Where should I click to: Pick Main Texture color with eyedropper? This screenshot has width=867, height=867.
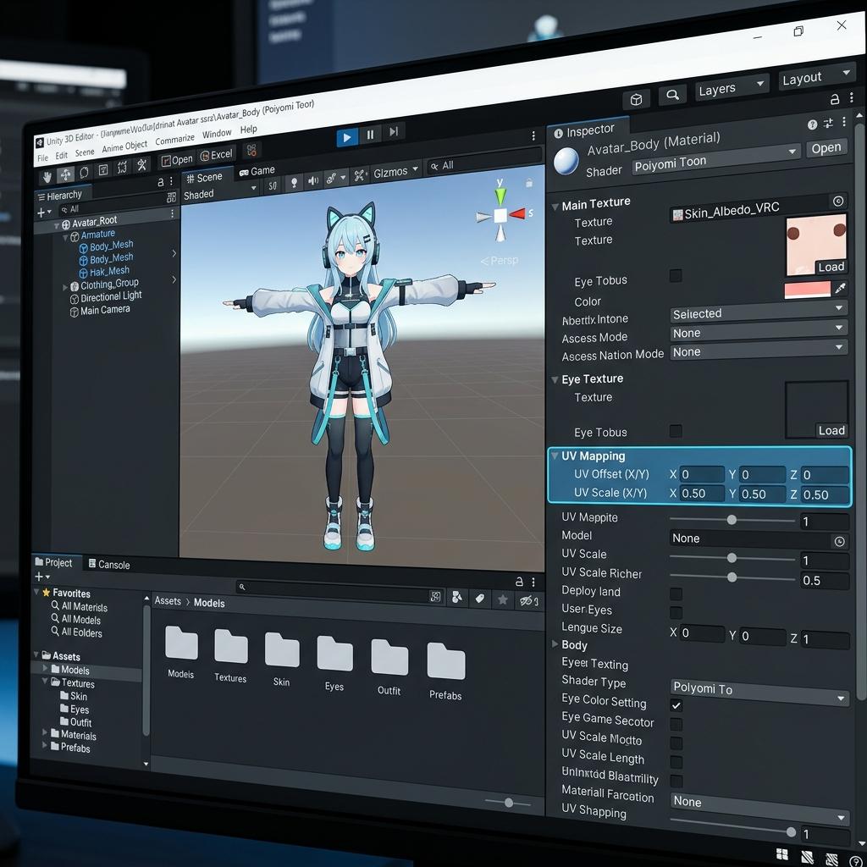[841, 288]
